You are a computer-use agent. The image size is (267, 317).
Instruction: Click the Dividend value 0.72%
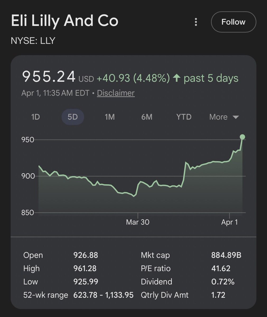223,282
